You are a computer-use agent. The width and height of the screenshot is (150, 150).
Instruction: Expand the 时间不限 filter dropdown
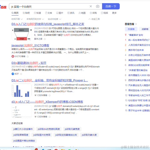(x=17, y=19)
